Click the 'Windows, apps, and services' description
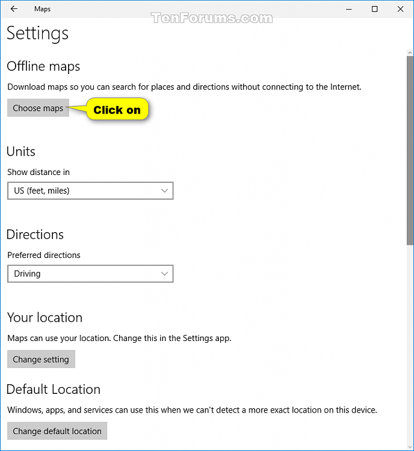 192,410
